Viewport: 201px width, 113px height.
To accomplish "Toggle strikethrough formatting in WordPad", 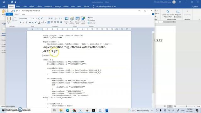I will click(x=30, y=23).
